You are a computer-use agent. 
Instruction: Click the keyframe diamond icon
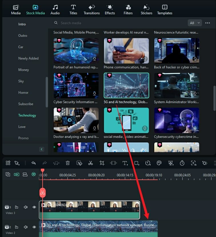[x=205, y=163]
